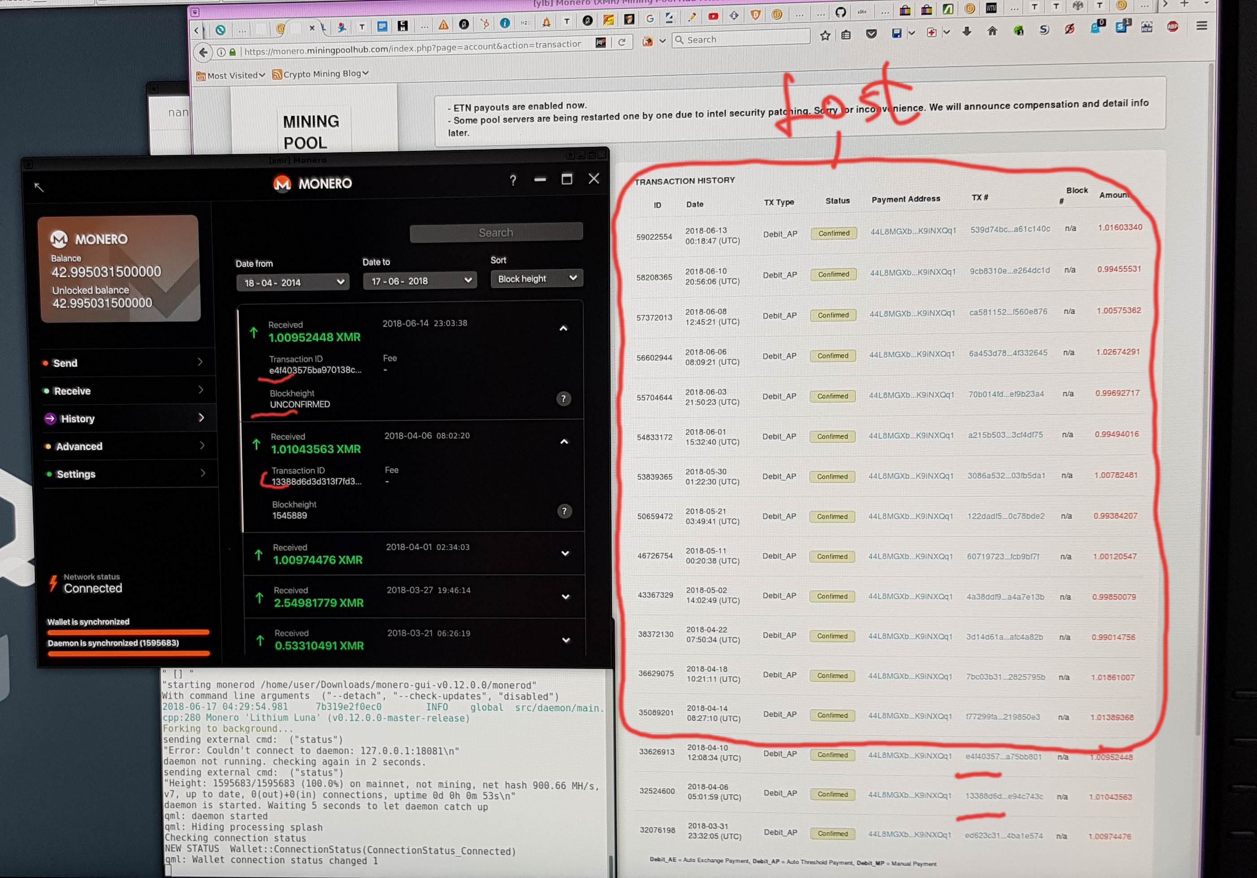Open payment address link for ID 59022554
Image resolution: width=1257 pixels, height=878 pixels.
click(x=913, y=231)
